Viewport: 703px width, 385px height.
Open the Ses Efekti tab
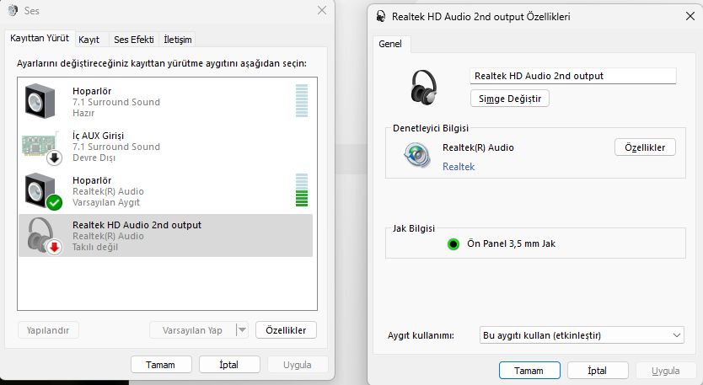[134, 40]
